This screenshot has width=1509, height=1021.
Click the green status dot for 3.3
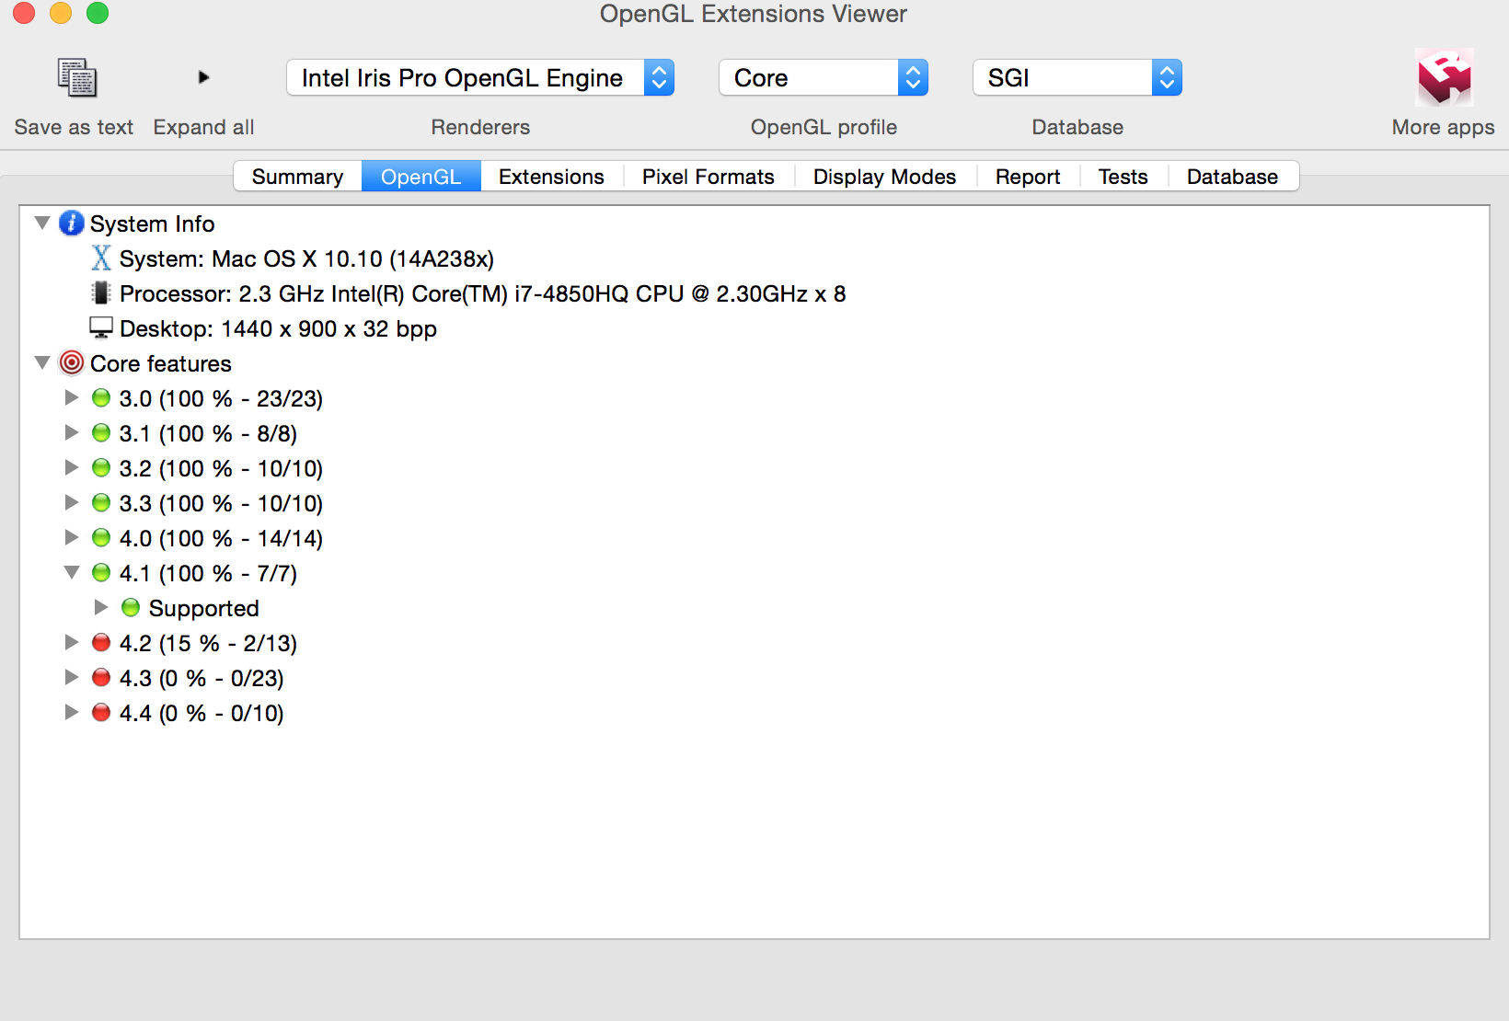point(101,503)
